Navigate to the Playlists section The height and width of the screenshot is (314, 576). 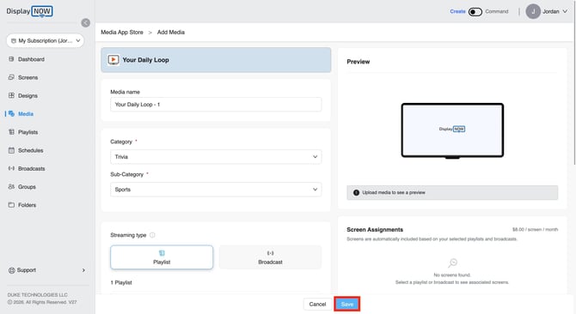(28, 132)
